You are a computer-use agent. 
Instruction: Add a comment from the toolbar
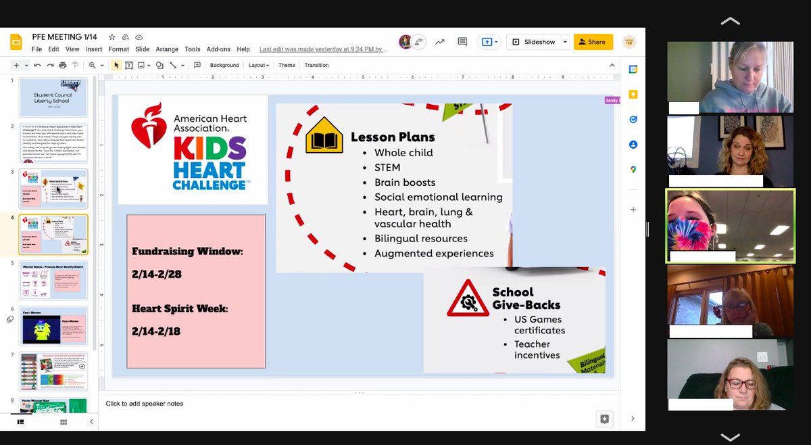point(197,65)
